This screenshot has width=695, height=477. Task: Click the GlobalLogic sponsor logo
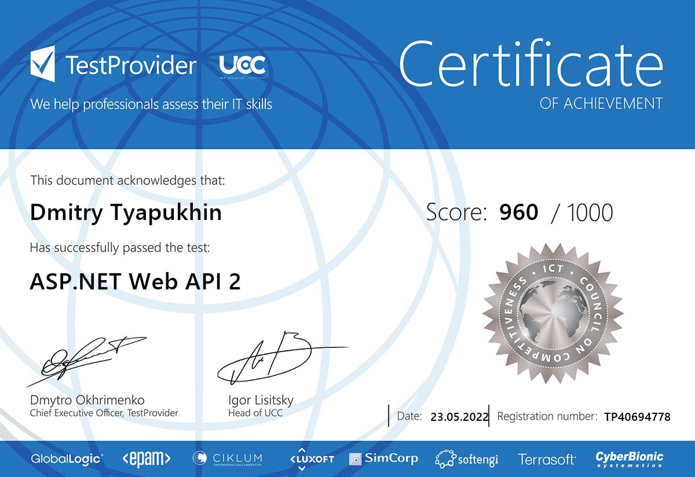pos(67,459)
